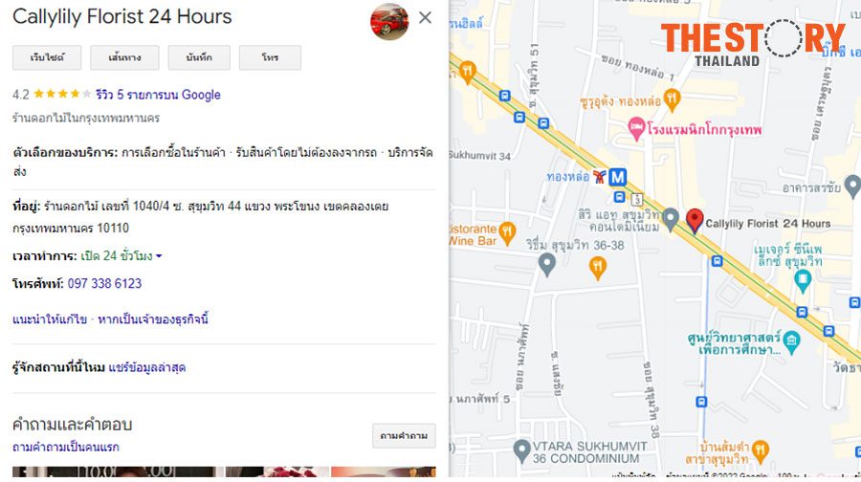This screenshot has height=482, width=861.
Task: Click the บันทึก save button
Action: [199, 57]
